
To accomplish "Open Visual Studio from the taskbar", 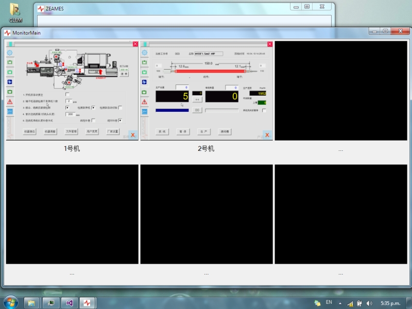I will (x=71, y=303).
